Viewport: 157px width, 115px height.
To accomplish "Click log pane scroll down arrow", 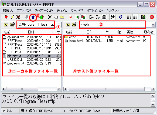I will [x=153, y=104].
